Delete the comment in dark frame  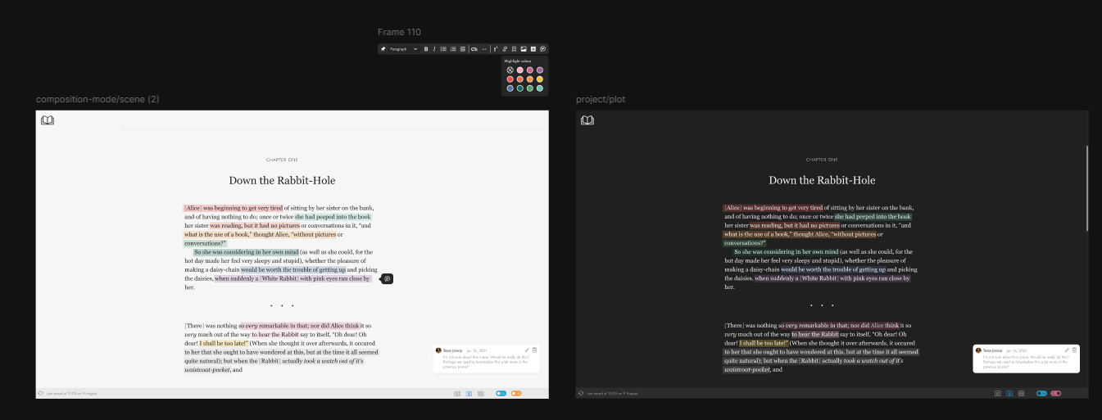[1074, 350]
